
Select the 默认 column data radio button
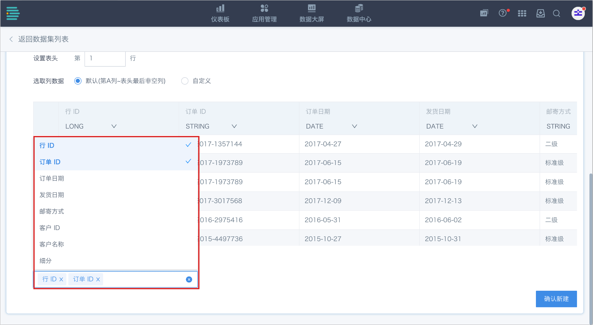[x=78, y=81]
